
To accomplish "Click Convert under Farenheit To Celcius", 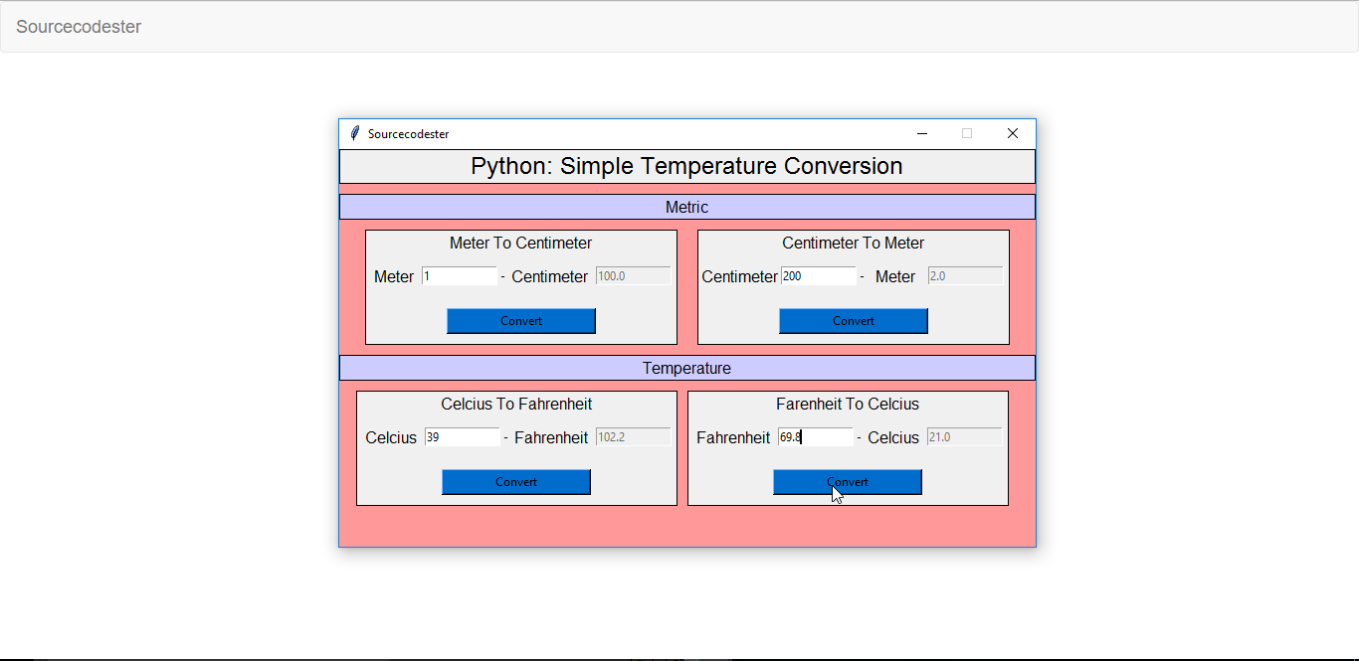I will tap(848, 482).
